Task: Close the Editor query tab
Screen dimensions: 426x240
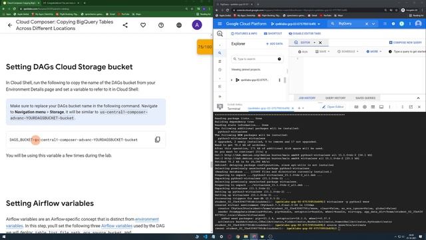Action: click(x=320, y=43)
